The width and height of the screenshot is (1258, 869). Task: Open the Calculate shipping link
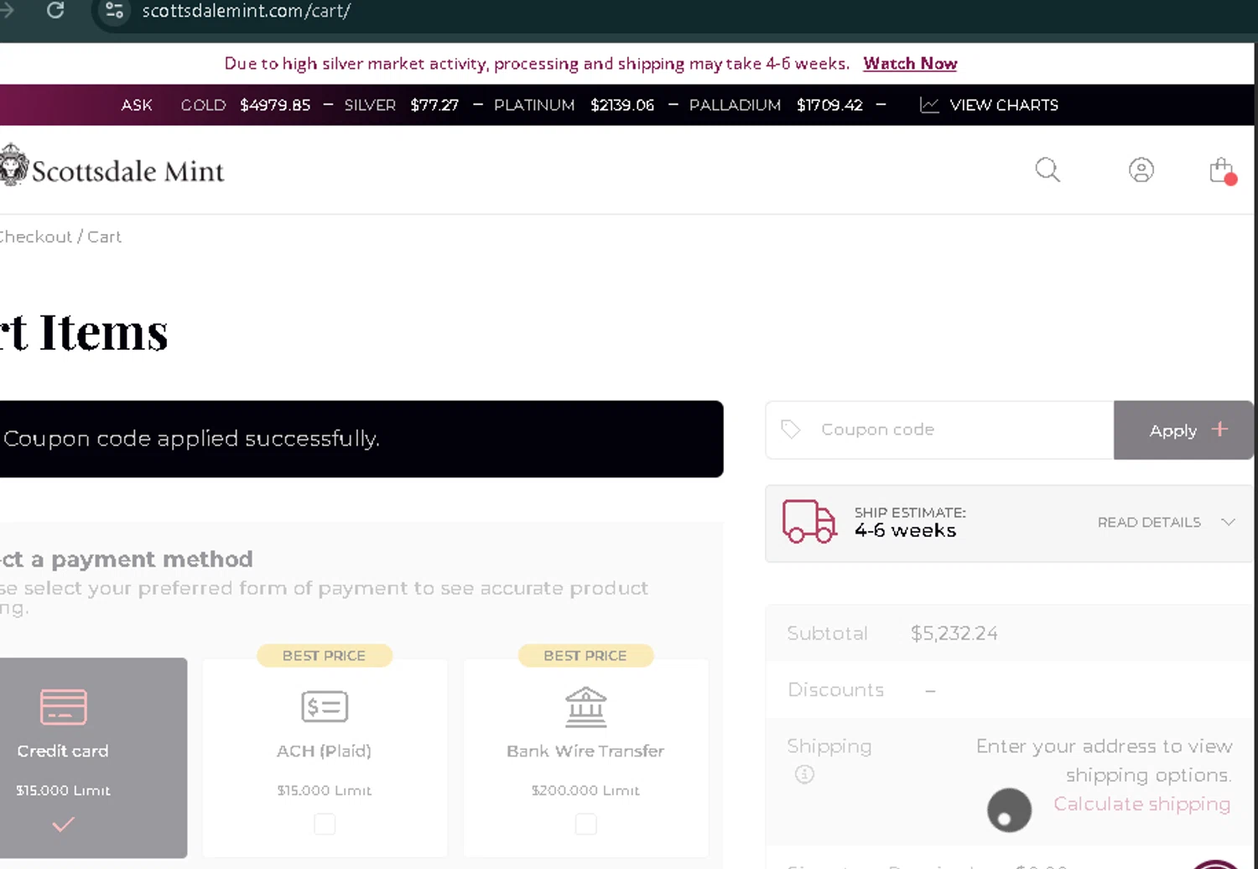(x=1141, y=804)
